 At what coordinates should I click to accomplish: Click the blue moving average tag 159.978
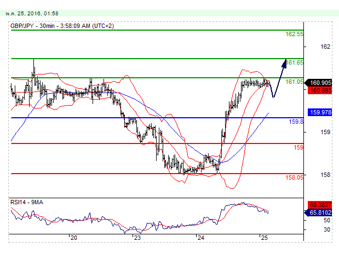click(320, 112)
